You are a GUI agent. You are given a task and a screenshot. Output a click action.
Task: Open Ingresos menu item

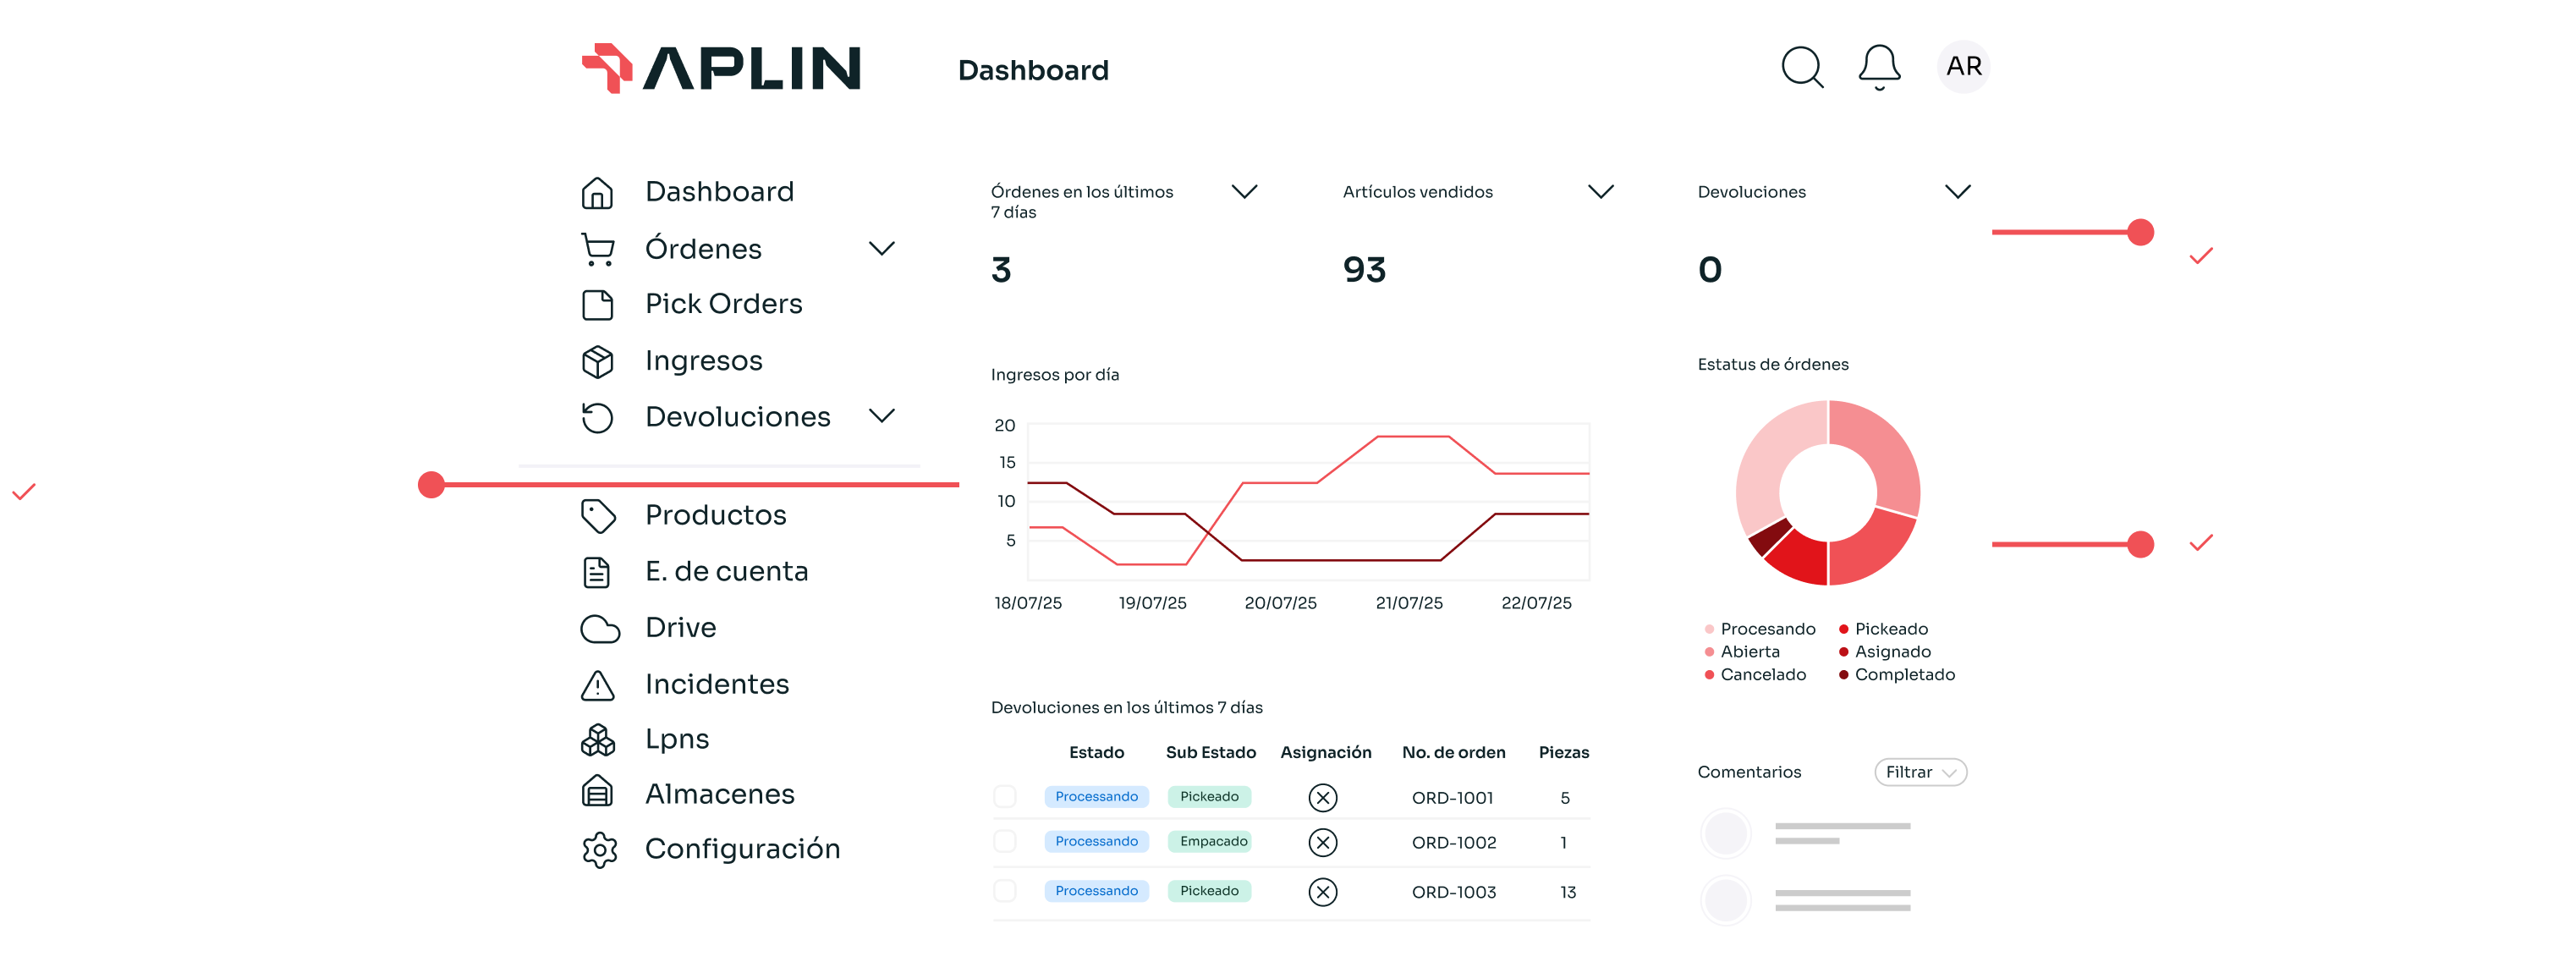click(x=703, y=361)
